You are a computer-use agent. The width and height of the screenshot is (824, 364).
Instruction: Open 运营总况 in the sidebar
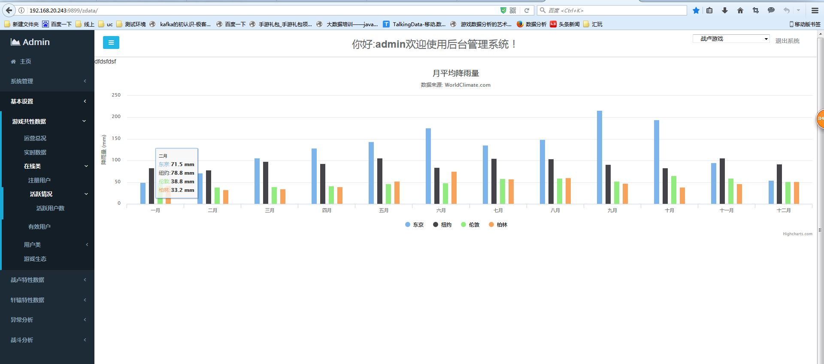click(x=35, y=138)
